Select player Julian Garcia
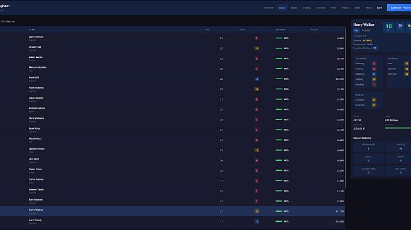The image size is (411, 230). coord(35,57)
